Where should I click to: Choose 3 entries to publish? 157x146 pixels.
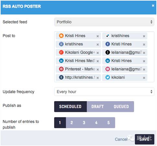[84, 123]
